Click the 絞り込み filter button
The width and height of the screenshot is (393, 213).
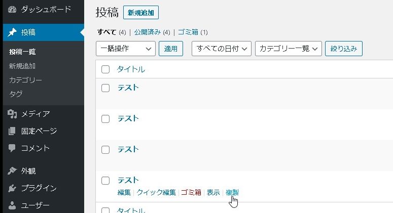coord(343,49)
